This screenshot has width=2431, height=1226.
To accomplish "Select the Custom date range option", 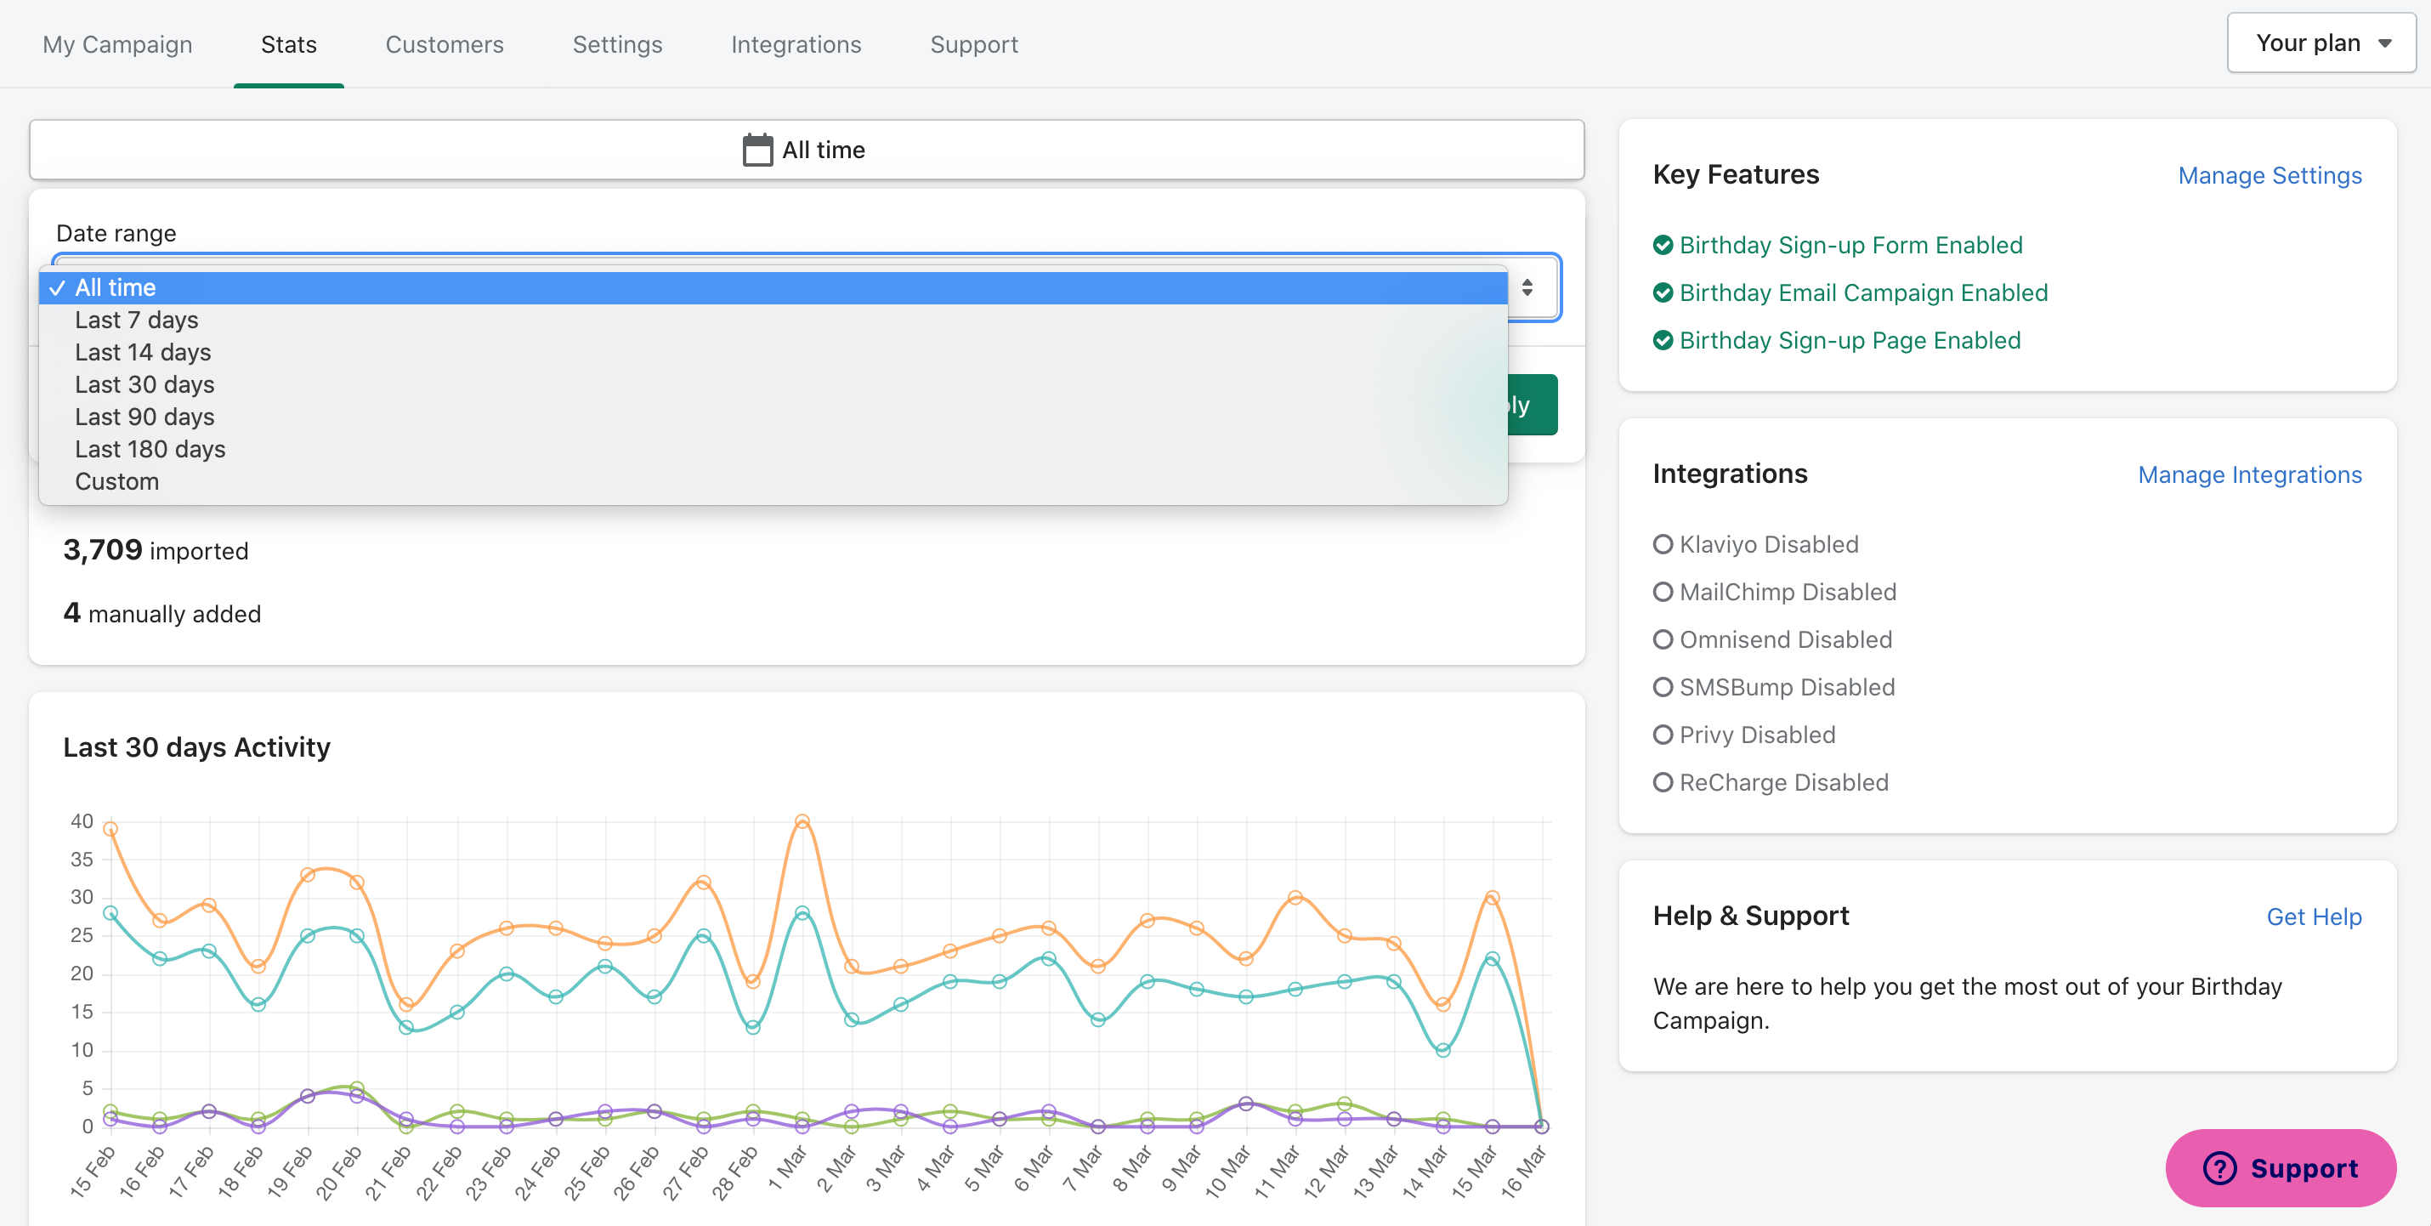I will pos(117,481).
